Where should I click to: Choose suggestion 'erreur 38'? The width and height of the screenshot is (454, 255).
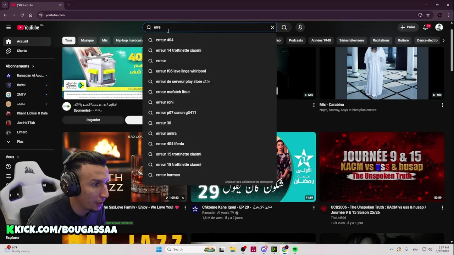209,123
